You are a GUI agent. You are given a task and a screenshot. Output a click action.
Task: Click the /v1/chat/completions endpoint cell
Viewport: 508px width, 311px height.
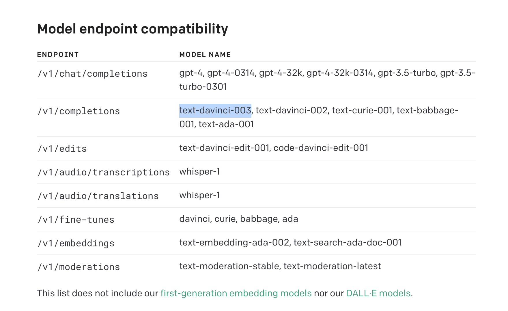click(x=92, y=74)
